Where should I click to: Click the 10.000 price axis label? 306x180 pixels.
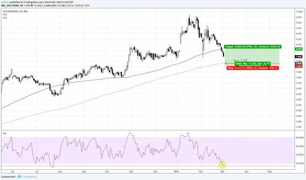[299, 12]
